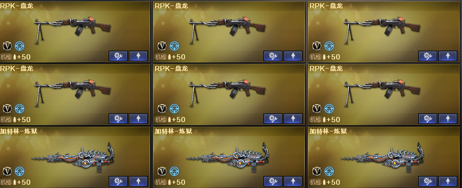462x188 pixels.
Task: Open gear-wrench settings on second-row middle RPK-盘龙 card
Action: click(x=273, y=119)
